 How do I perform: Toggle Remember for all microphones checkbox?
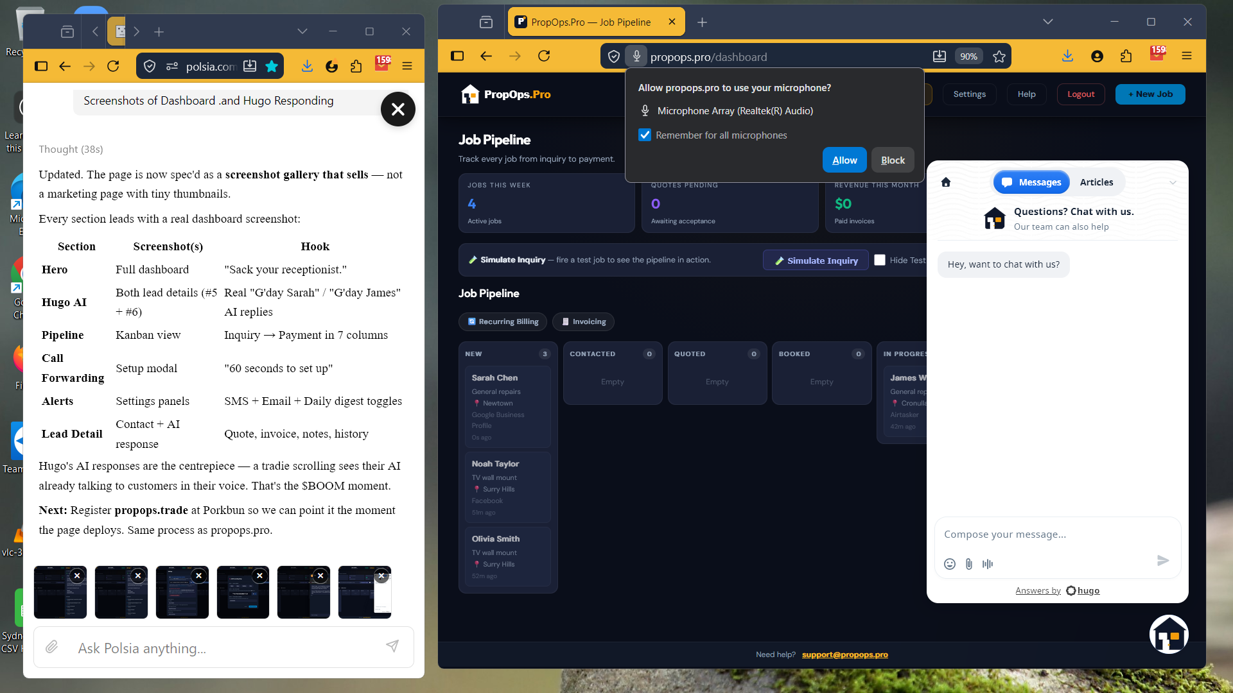(x=645, y=135)
